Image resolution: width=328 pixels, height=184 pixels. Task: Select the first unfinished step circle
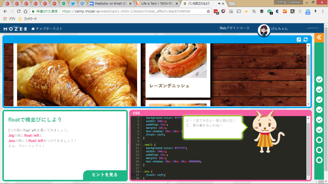point(319,140)
